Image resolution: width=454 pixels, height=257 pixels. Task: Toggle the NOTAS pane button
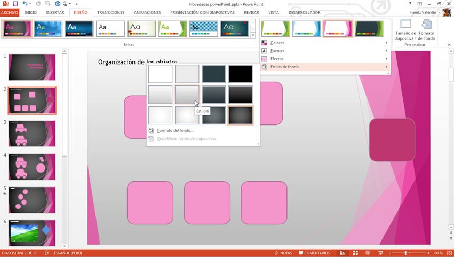coord(283,253)
